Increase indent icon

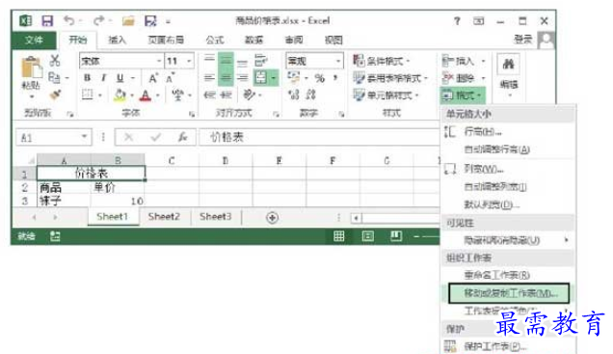tap(226, 95)
